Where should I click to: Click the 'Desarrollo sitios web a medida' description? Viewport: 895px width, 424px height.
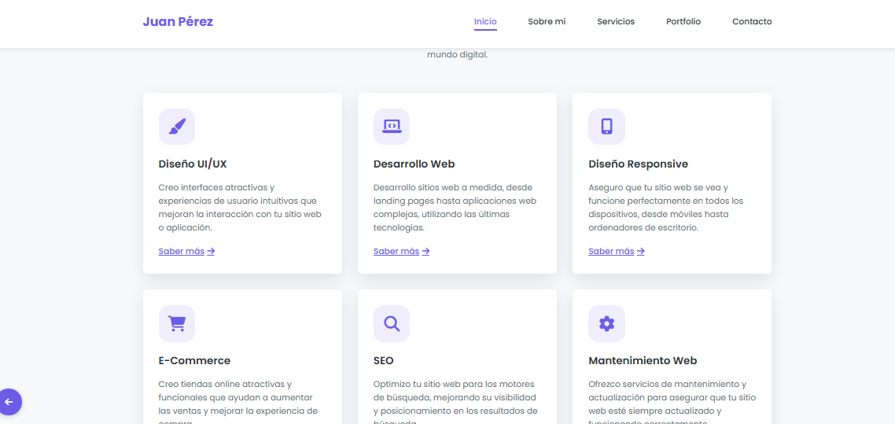pos(455,207)
